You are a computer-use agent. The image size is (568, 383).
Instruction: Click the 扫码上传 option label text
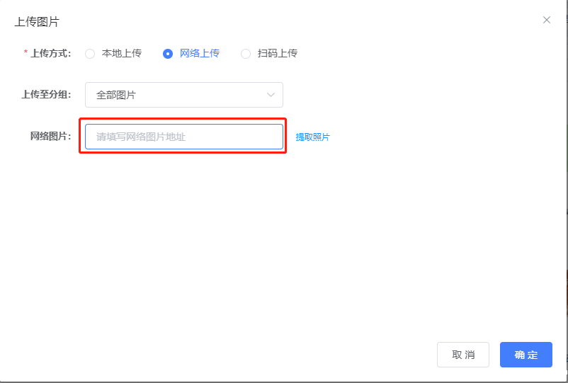[278, 54]
